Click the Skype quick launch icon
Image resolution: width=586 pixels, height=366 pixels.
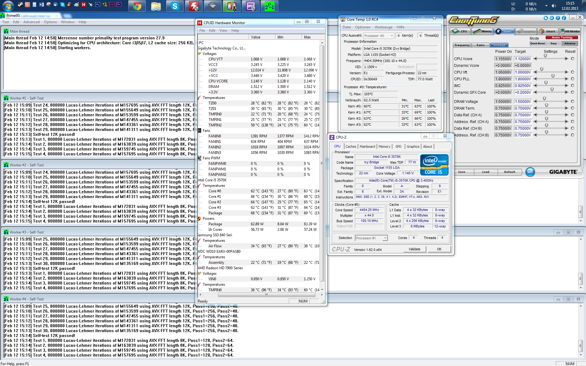(x=62, y=5)
